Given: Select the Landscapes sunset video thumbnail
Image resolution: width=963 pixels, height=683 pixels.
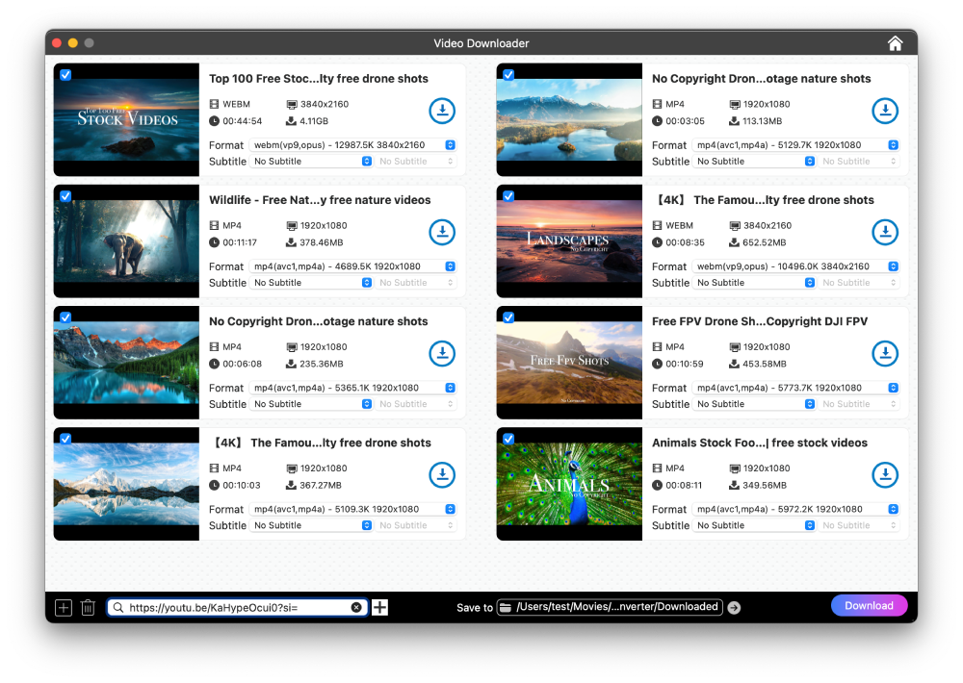Looking at the screenshot, I should coord(569,240).
